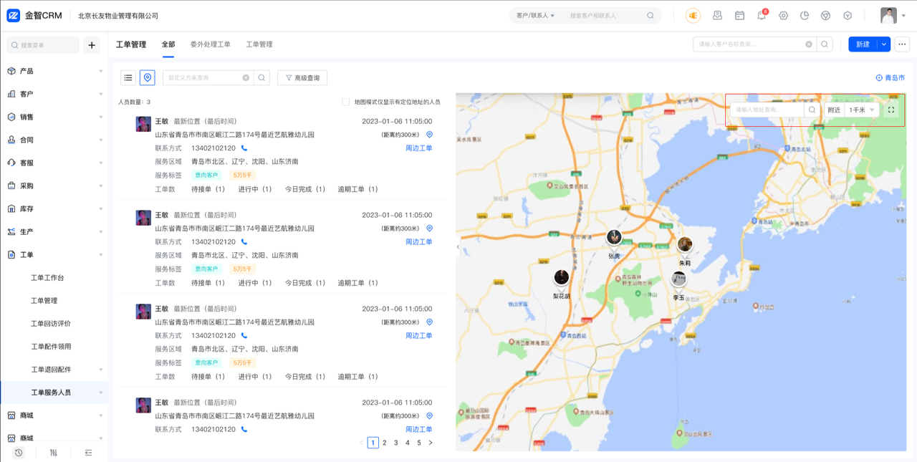This screenshot has width=917, height=462.
Task: Open the sliders adjustment icon in sidebar footer
Action: point(54,453)
